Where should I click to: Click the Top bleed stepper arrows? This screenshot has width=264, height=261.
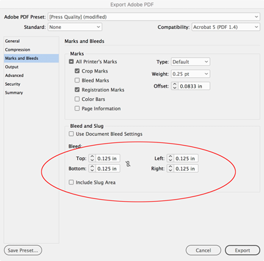92,158
